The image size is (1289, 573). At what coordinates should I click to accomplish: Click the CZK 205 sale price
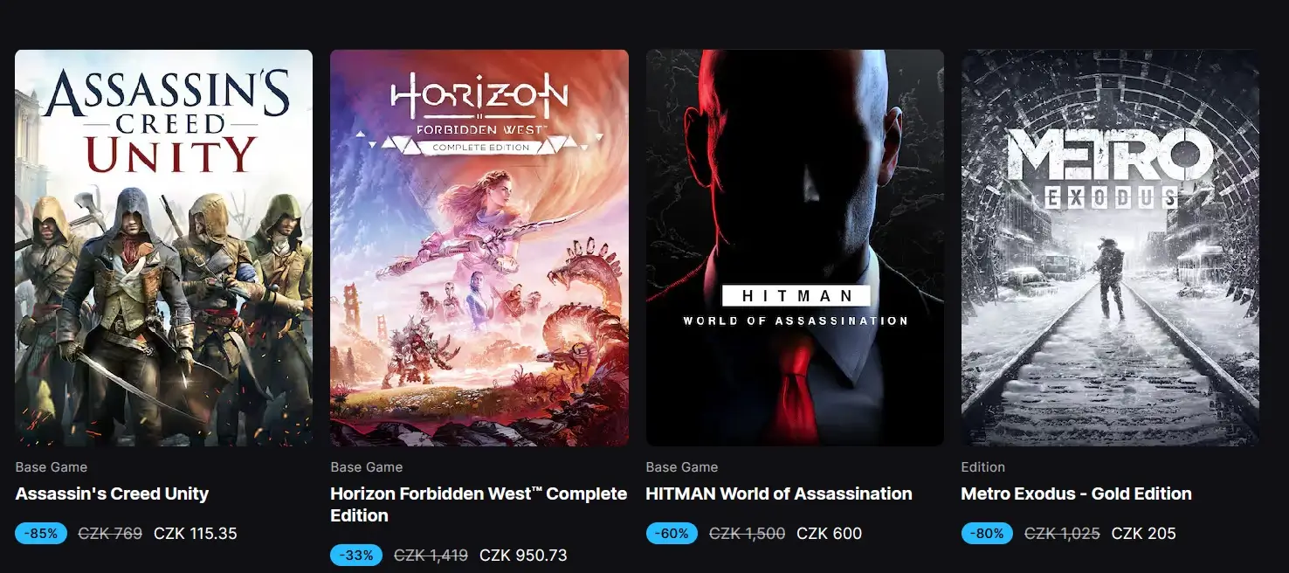click(x=1144, y=534)
